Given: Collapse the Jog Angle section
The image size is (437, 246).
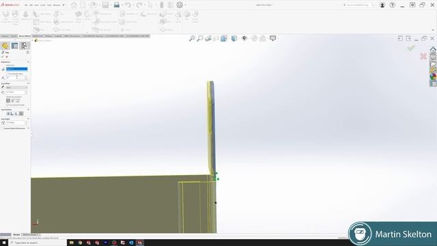Looking at the screenshot, I should [x=28, y=119].
